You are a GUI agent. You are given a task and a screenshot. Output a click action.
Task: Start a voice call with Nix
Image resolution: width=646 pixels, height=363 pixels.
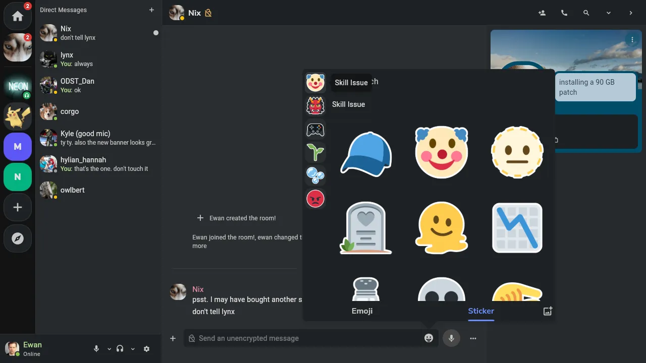(x=564, y=13)
